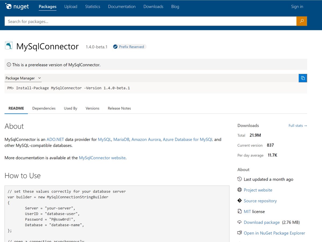Image resolution: width=322 pixels, height=242 pixels.
Task: Open the Amazon Aurora link
Action: [146, 139]
